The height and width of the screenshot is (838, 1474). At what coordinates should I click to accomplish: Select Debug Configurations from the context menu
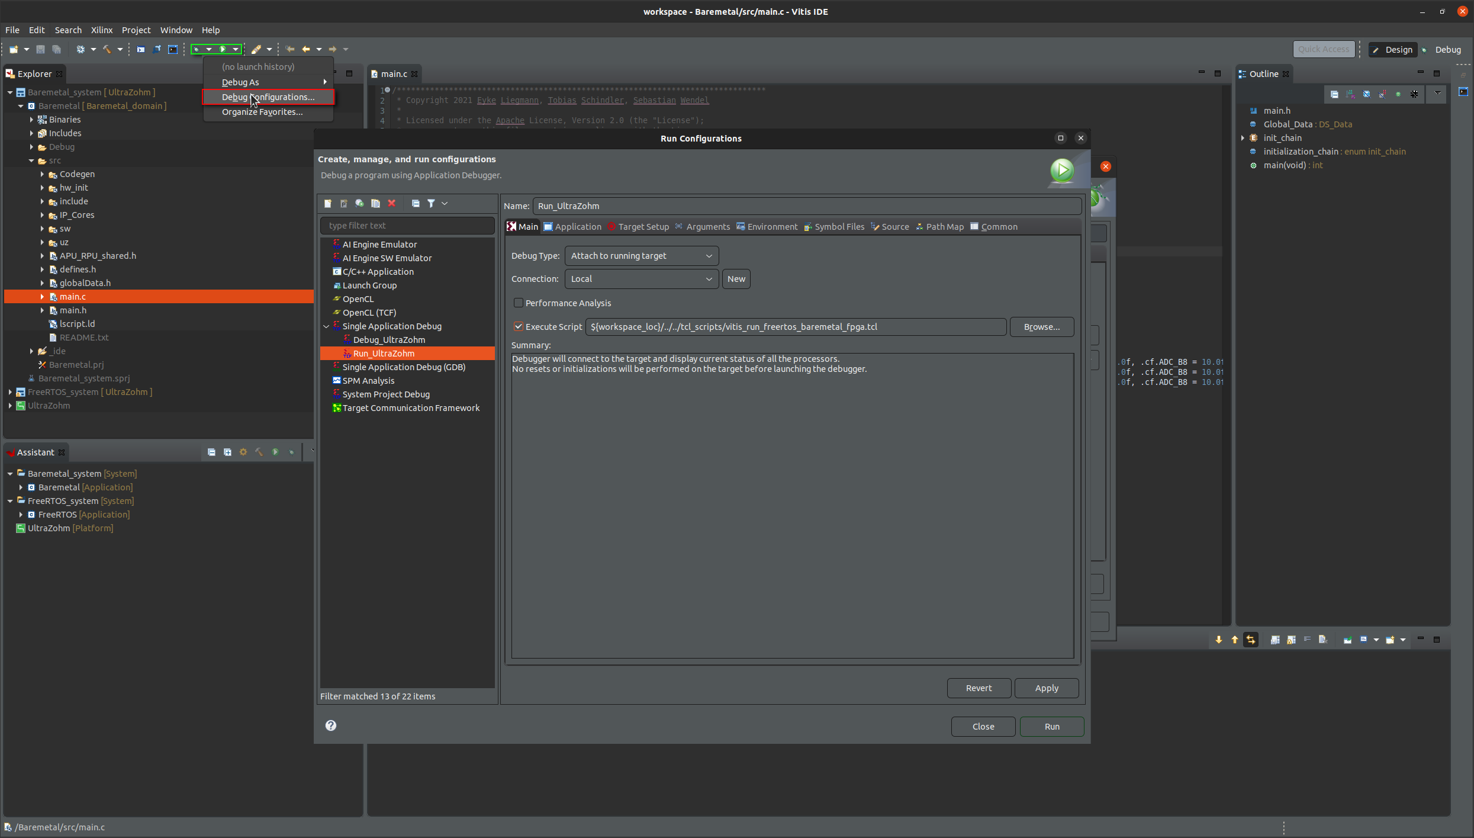267,97
